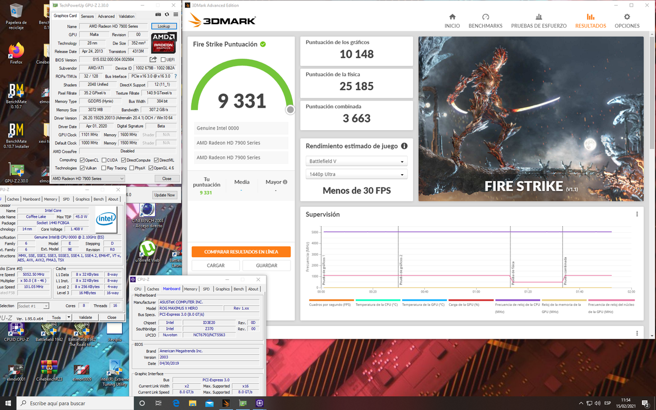Click the BIOS export share icon in GPU-Z
The width and height of the screenshot is (656, 410).
point(153,59)
